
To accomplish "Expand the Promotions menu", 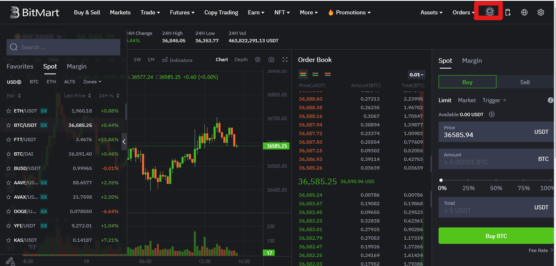I will coord(349,12).
